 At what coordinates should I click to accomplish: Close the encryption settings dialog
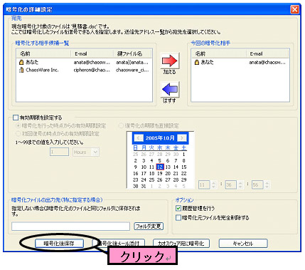(x=294, y=9)
